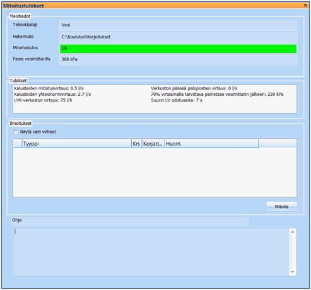Select the Huom. column header

pyautogui.click(x=211, y=144)
